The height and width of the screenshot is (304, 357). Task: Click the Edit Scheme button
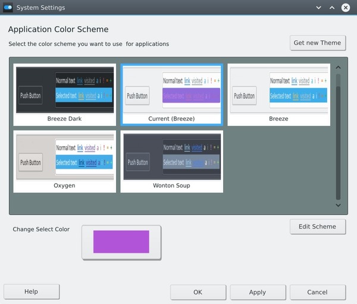(x=317, y=226)
